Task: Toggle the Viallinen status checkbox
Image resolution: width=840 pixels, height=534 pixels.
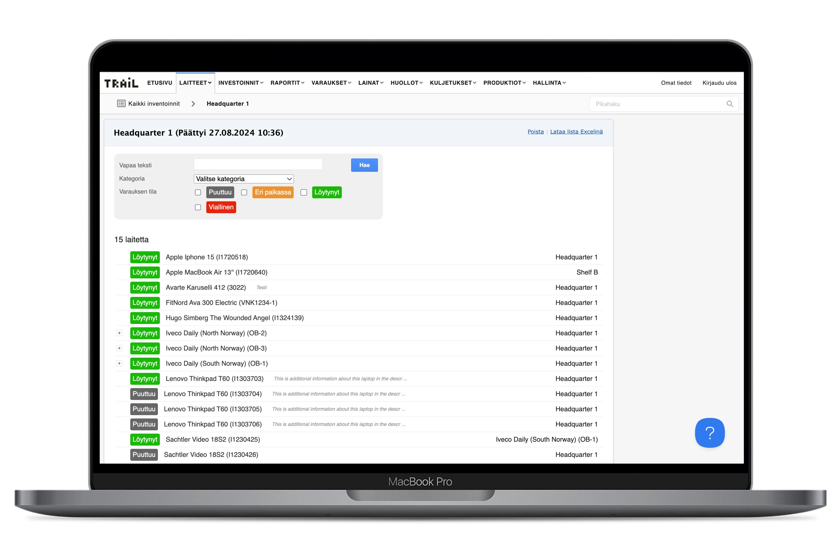Action: pos(198,207)
